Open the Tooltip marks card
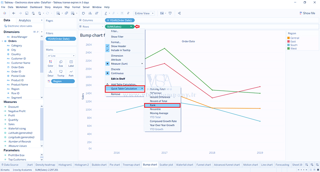Image resolution: width=320 pixels, height=172 pixels. click(x=61, y=73)
